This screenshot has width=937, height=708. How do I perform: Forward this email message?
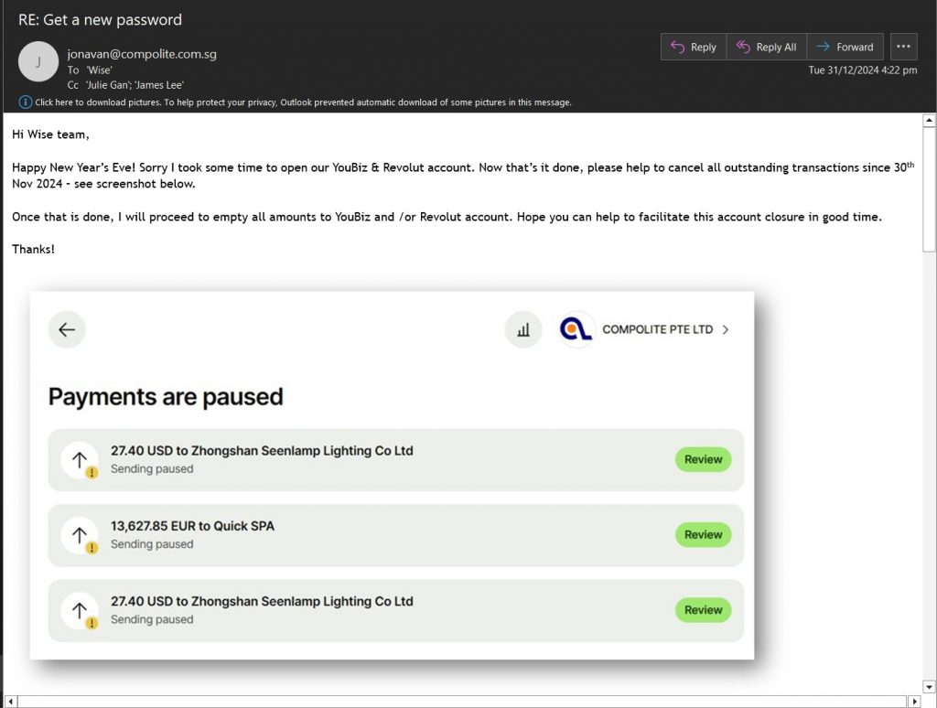[x=845, y=47]
